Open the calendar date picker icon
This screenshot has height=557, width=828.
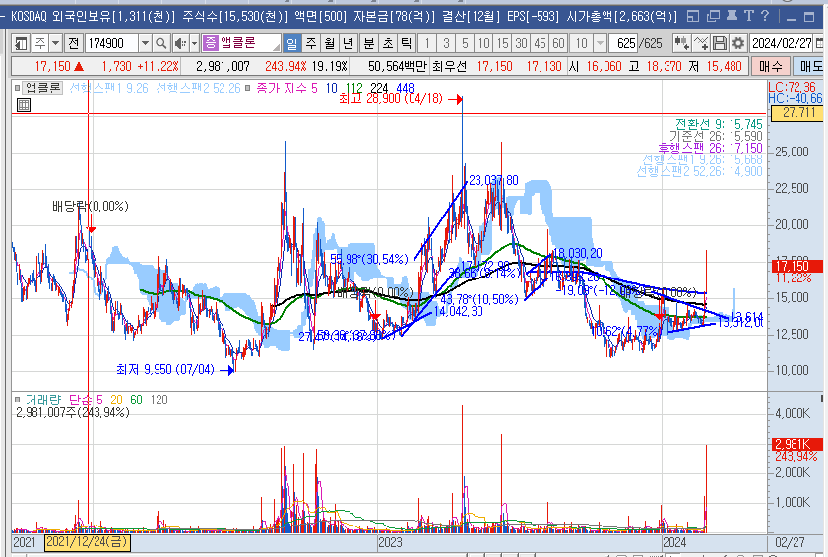819,43
